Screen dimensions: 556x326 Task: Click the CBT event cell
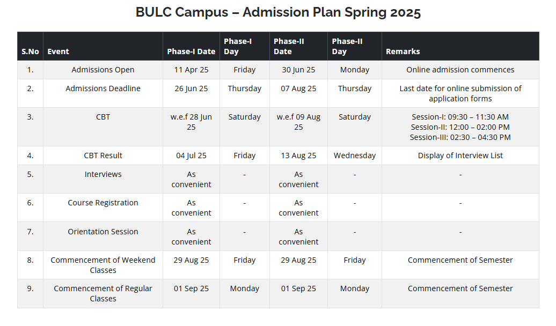[x=103, y=127]
